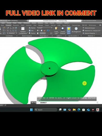102x136 pixels.
Task: Open the Dimension menu
Action: (x=27, y=23)
